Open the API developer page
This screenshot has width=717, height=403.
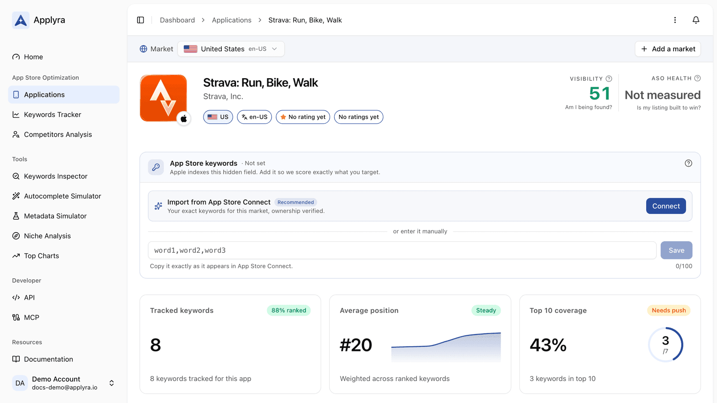click(64, 297)
